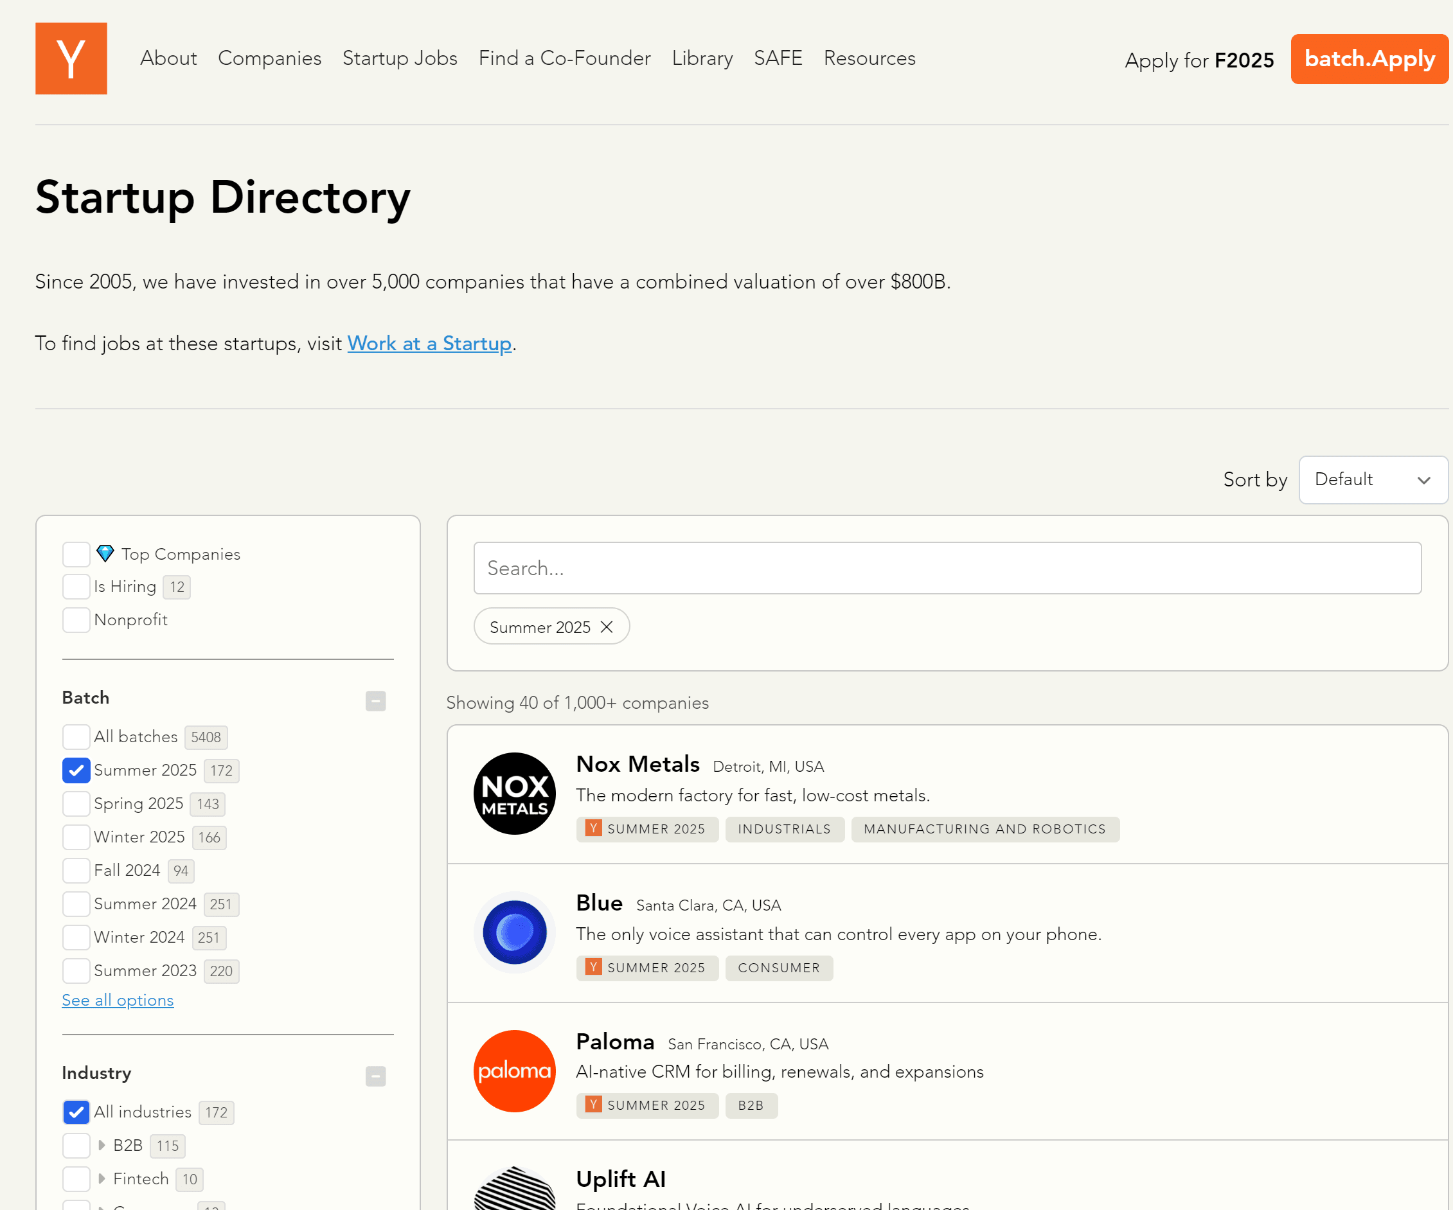The image size is (1453, 1210).
Task: Check the Nonprofit filter
Action: [76, 620]
